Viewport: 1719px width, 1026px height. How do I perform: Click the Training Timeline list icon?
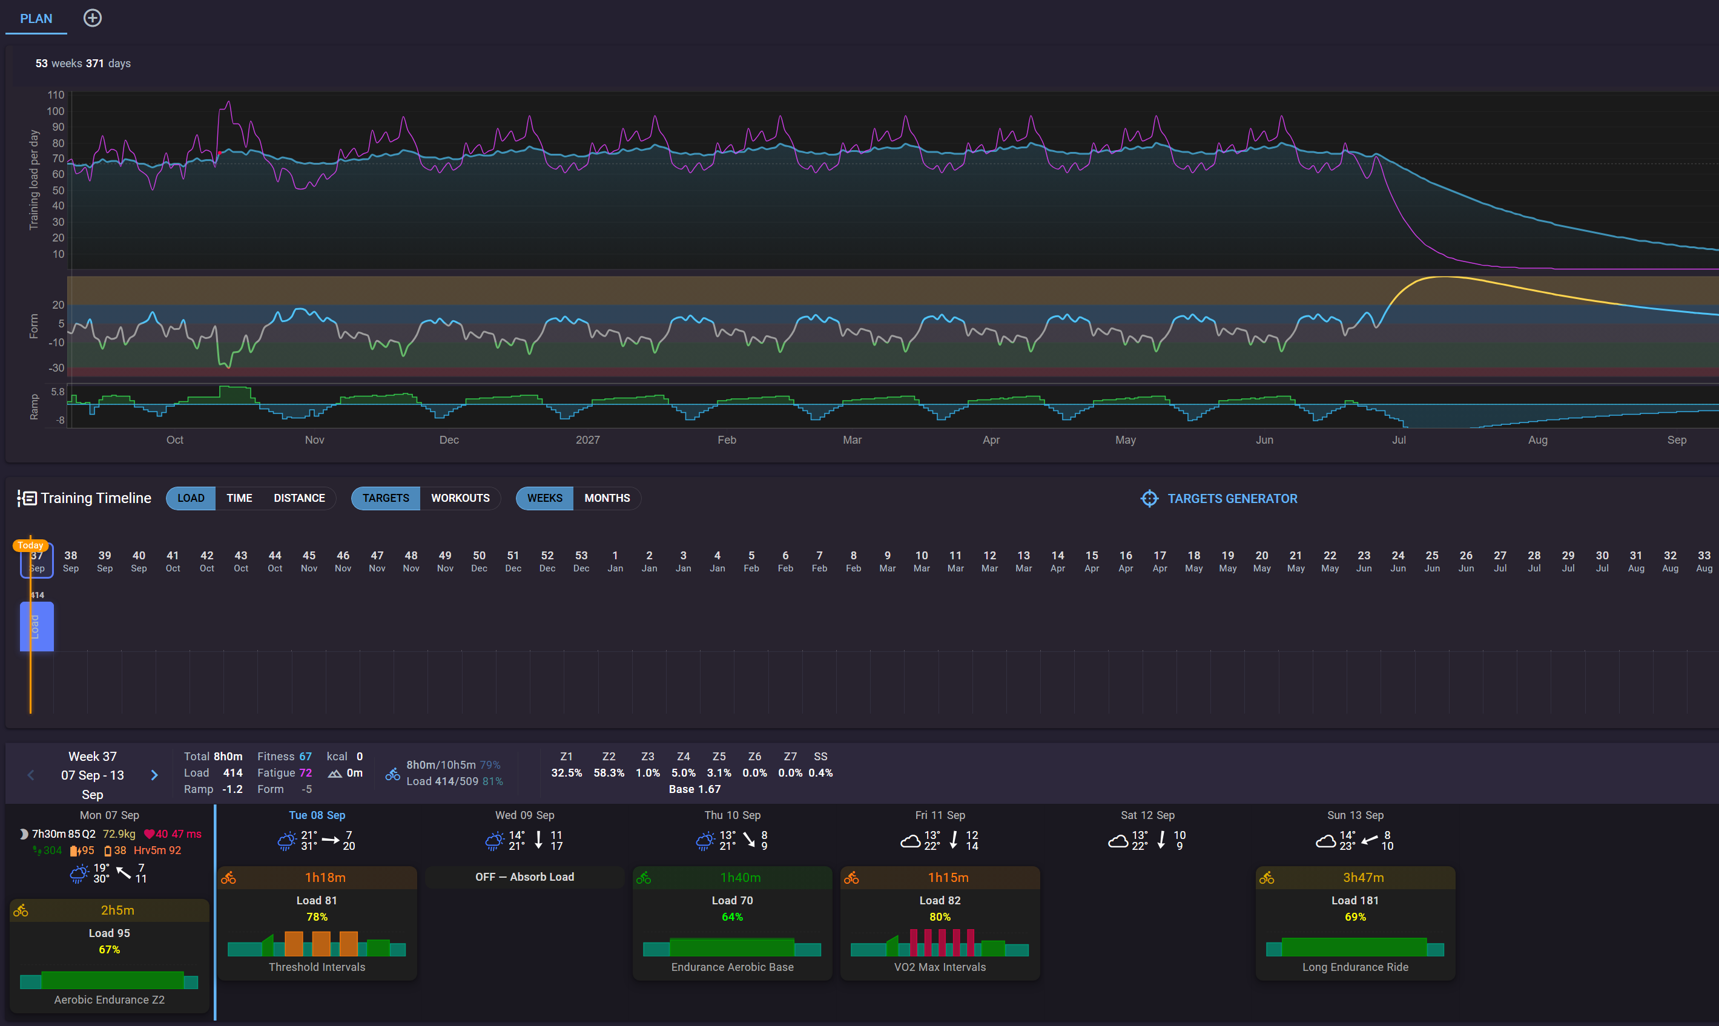pos(26,498)
